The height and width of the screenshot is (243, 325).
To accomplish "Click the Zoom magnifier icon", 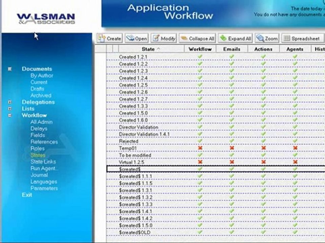I will (260, 38).
